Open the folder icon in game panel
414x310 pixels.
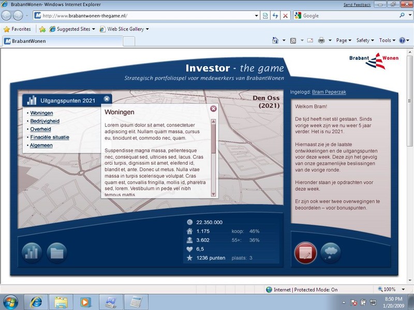tap(57, 253)
